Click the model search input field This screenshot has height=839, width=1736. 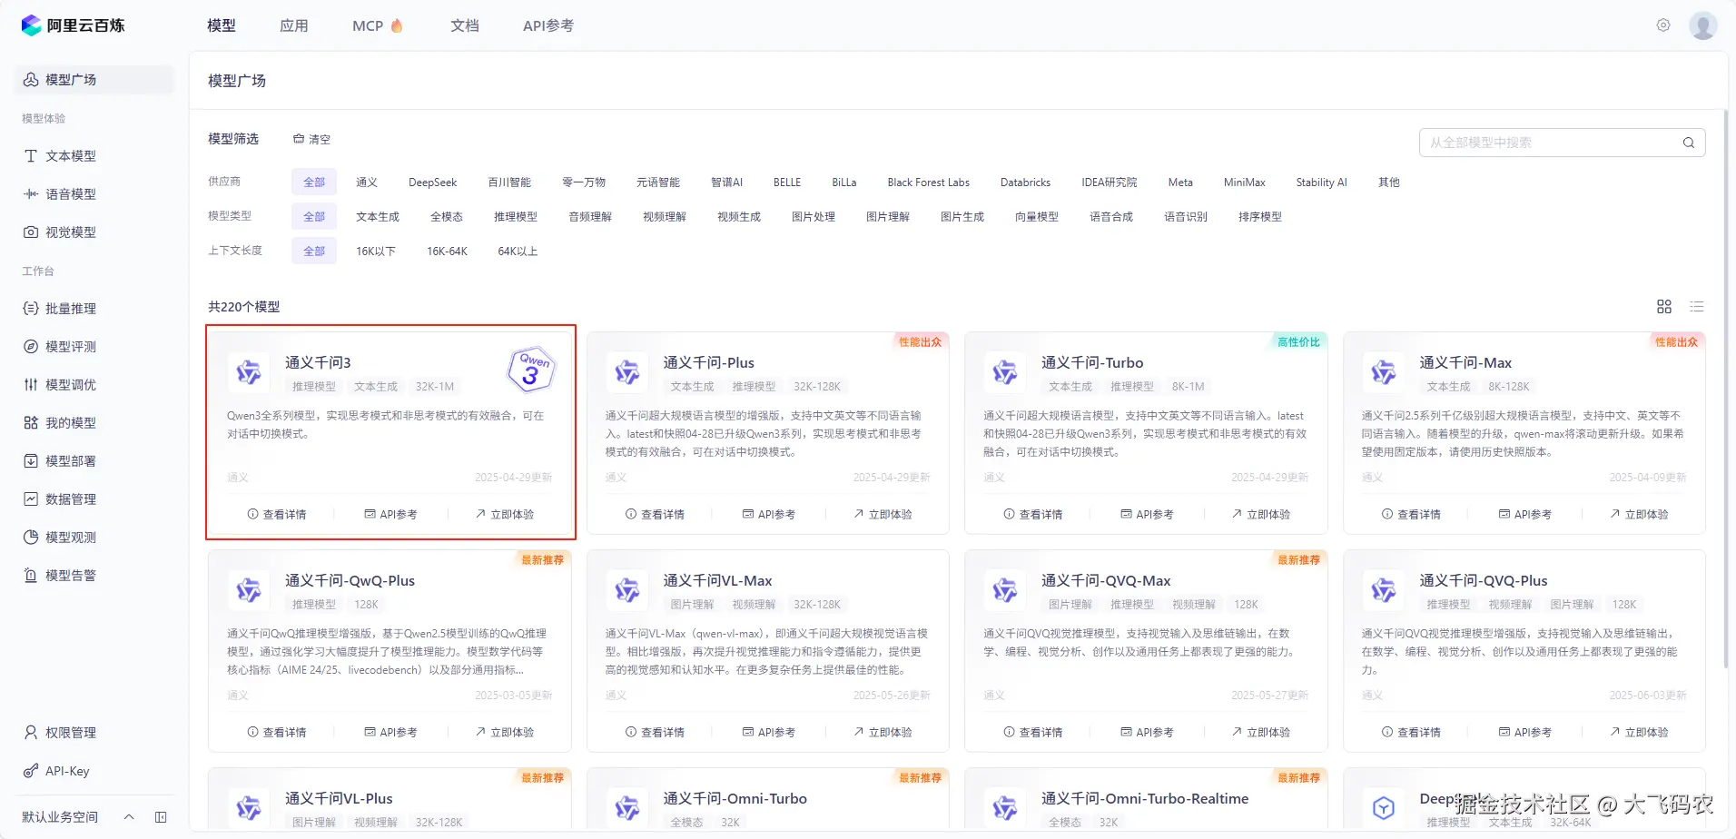[1562, 143]
